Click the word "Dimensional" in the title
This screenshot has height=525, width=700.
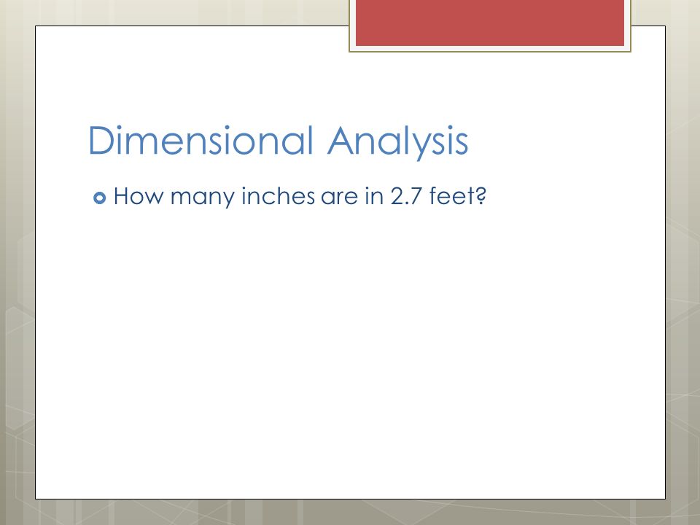pos(201,140)
